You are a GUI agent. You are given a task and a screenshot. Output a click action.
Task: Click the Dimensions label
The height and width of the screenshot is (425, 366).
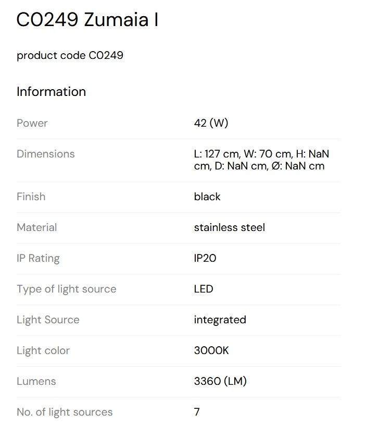point(45,154)
